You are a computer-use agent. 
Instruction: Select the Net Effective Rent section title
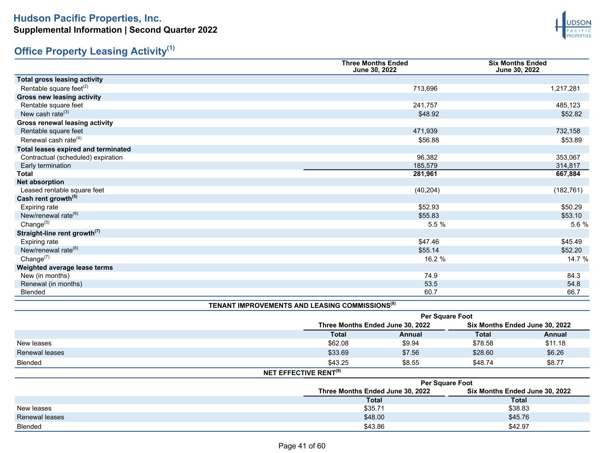click(x=302, y=372)
